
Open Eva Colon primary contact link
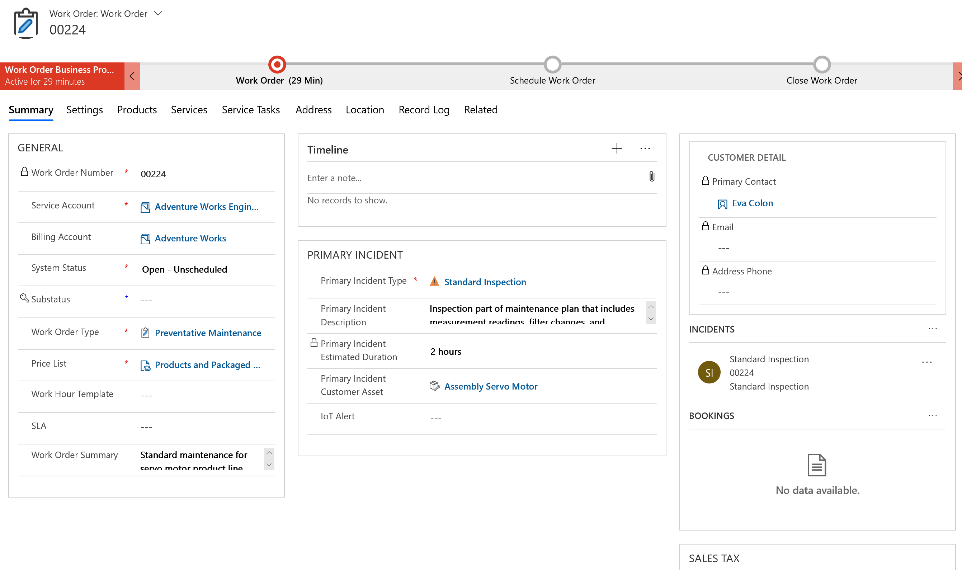coord(753,202)
